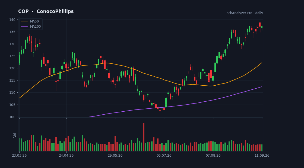Click the 06.07.26 date label

[x=164, y=156]
